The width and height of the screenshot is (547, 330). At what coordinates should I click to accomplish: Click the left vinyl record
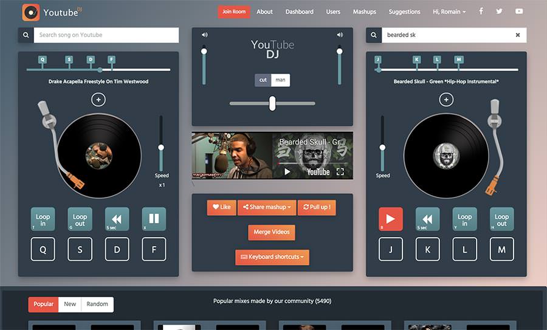click(x=99, y=156)
